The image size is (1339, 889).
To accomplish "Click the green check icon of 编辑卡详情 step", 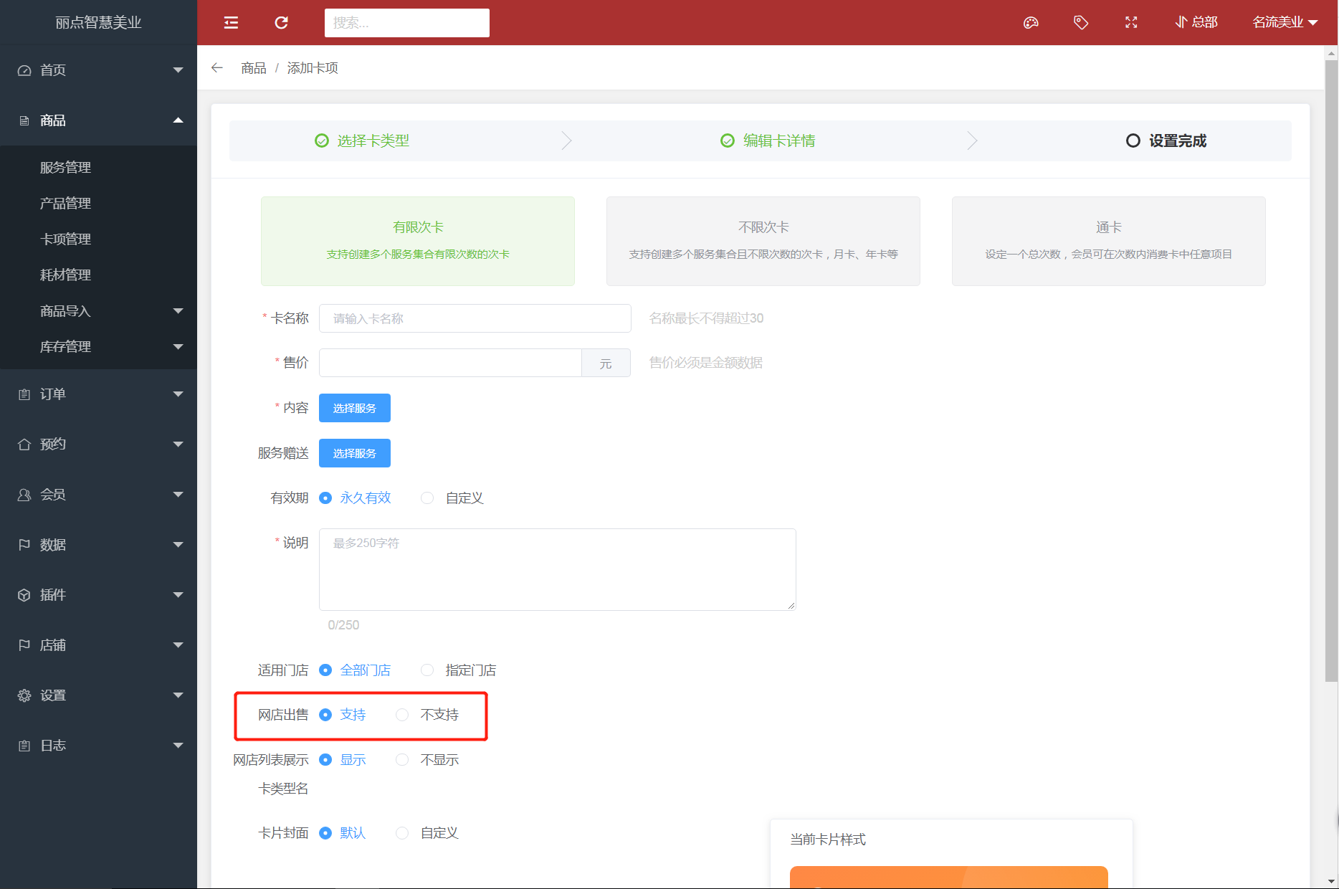I will pyautogui.click(x=728, y=141).
